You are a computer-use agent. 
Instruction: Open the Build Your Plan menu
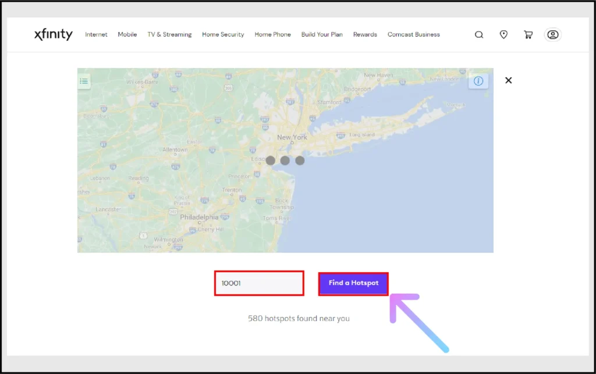(322, 34)
